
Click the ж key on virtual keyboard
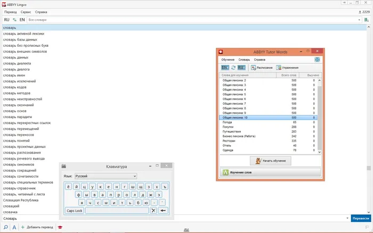click(151, 195)
